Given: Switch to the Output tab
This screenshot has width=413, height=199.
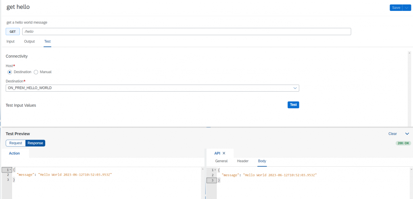Looking at the screenshot, I should coord(29,42).
